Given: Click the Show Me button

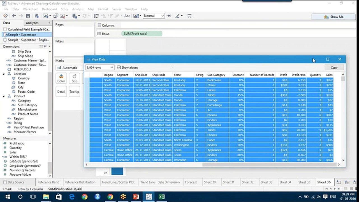Looking at the screenshot, I should click(334, 17).
